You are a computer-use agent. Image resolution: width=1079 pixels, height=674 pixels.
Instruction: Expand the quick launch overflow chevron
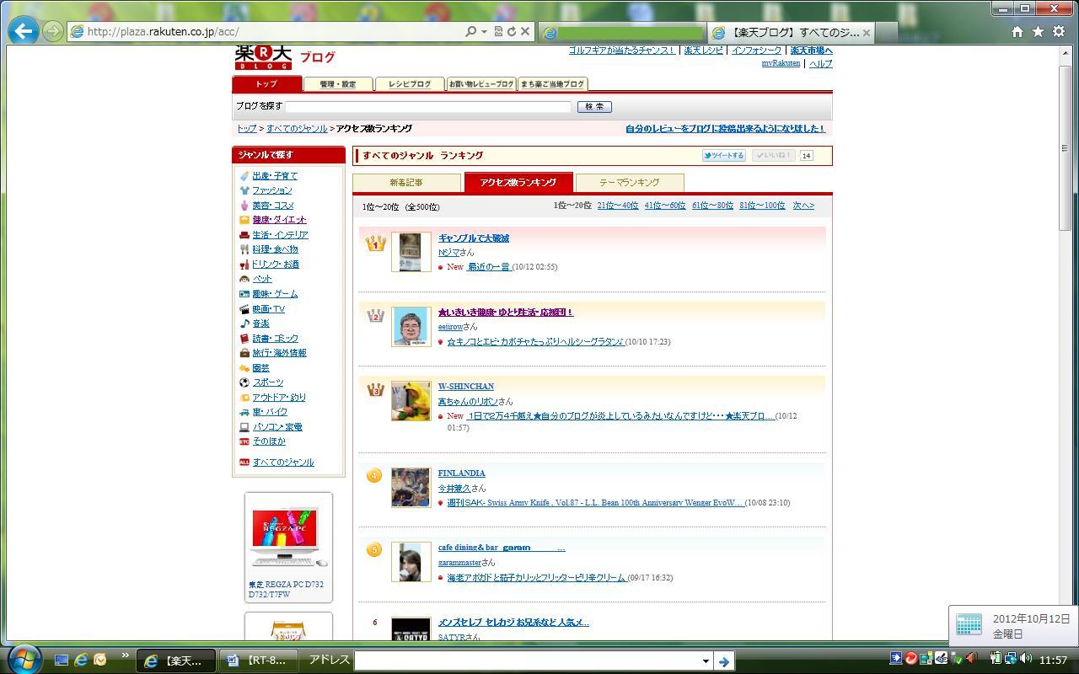[126, 655]
